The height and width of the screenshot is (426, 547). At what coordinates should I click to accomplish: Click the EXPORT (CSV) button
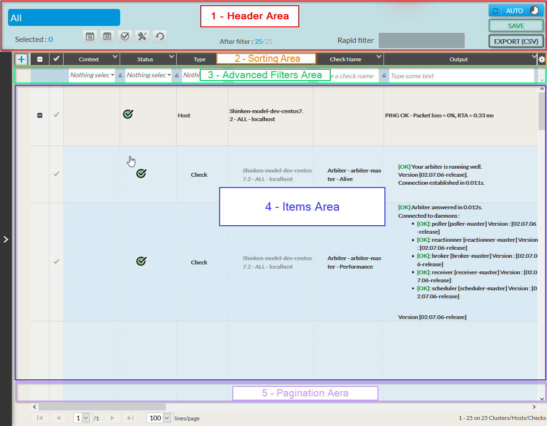click(516, 41)
